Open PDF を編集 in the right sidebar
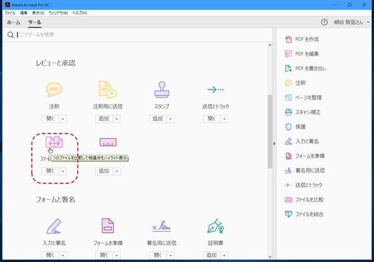 click(x=302, y=54)
